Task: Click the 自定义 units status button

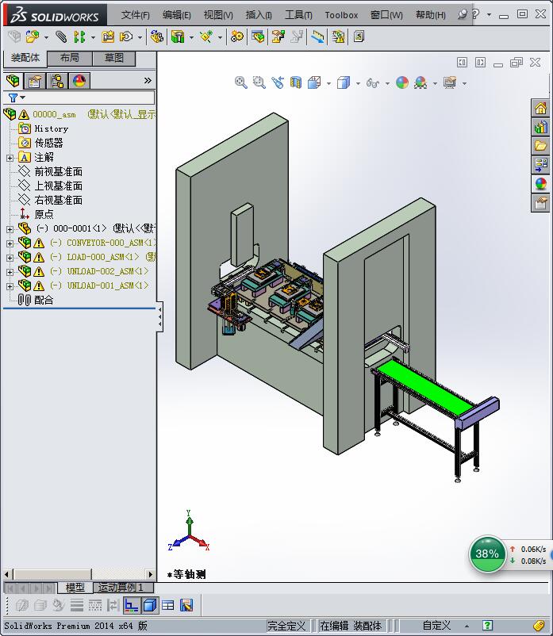Action: [x=436, y=626]
